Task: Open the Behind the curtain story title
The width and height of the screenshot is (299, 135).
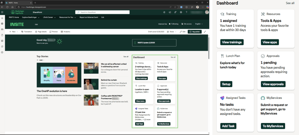Action: (109, 80)
